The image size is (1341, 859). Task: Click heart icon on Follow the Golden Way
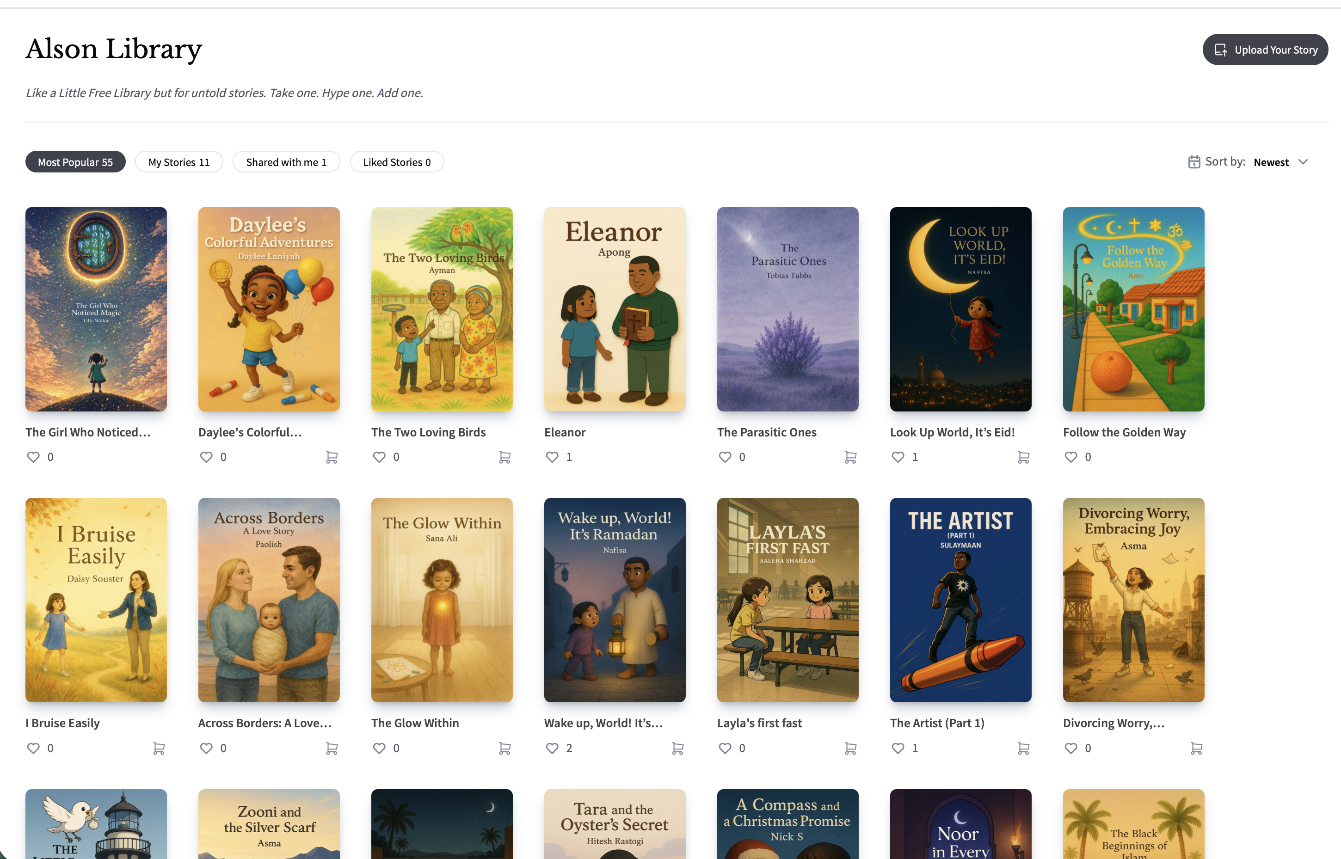1070,457
